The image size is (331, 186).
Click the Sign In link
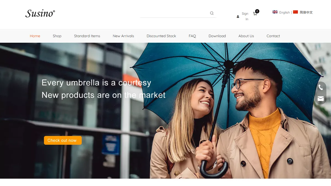point(245,16)
